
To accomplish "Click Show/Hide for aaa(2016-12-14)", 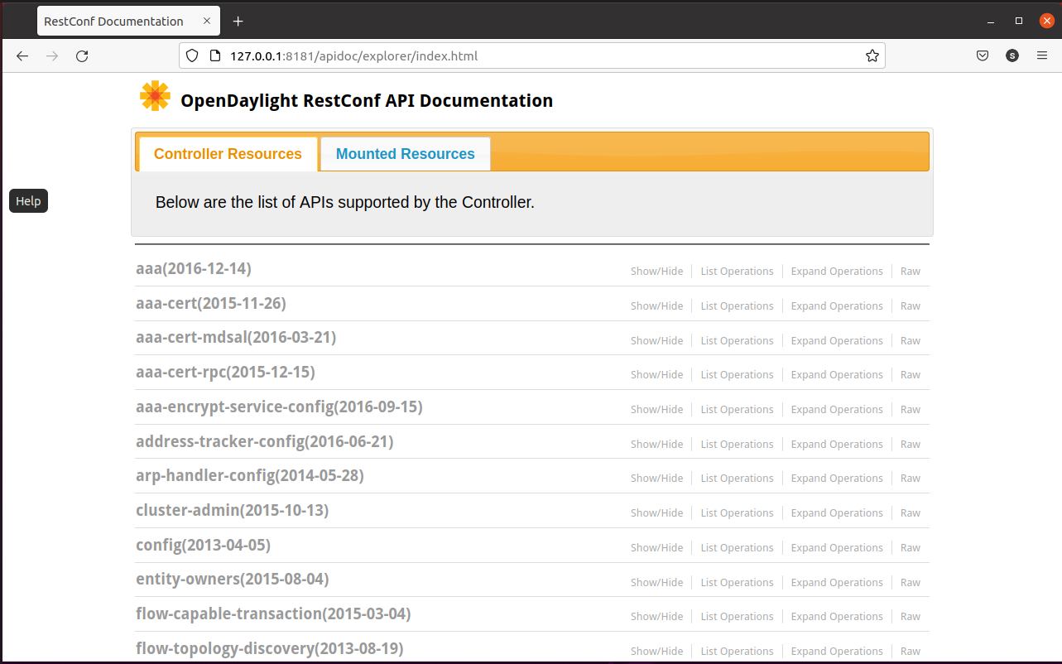I will pos(657,272).
